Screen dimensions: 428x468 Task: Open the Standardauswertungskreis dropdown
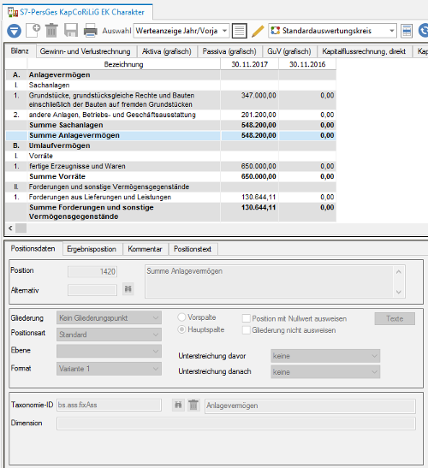[332, 31]
